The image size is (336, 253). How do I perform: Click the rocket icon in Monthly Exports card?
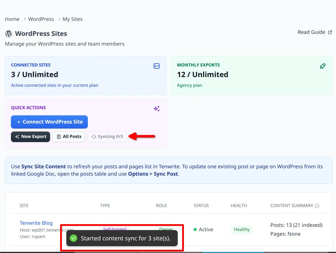(323, 66)
